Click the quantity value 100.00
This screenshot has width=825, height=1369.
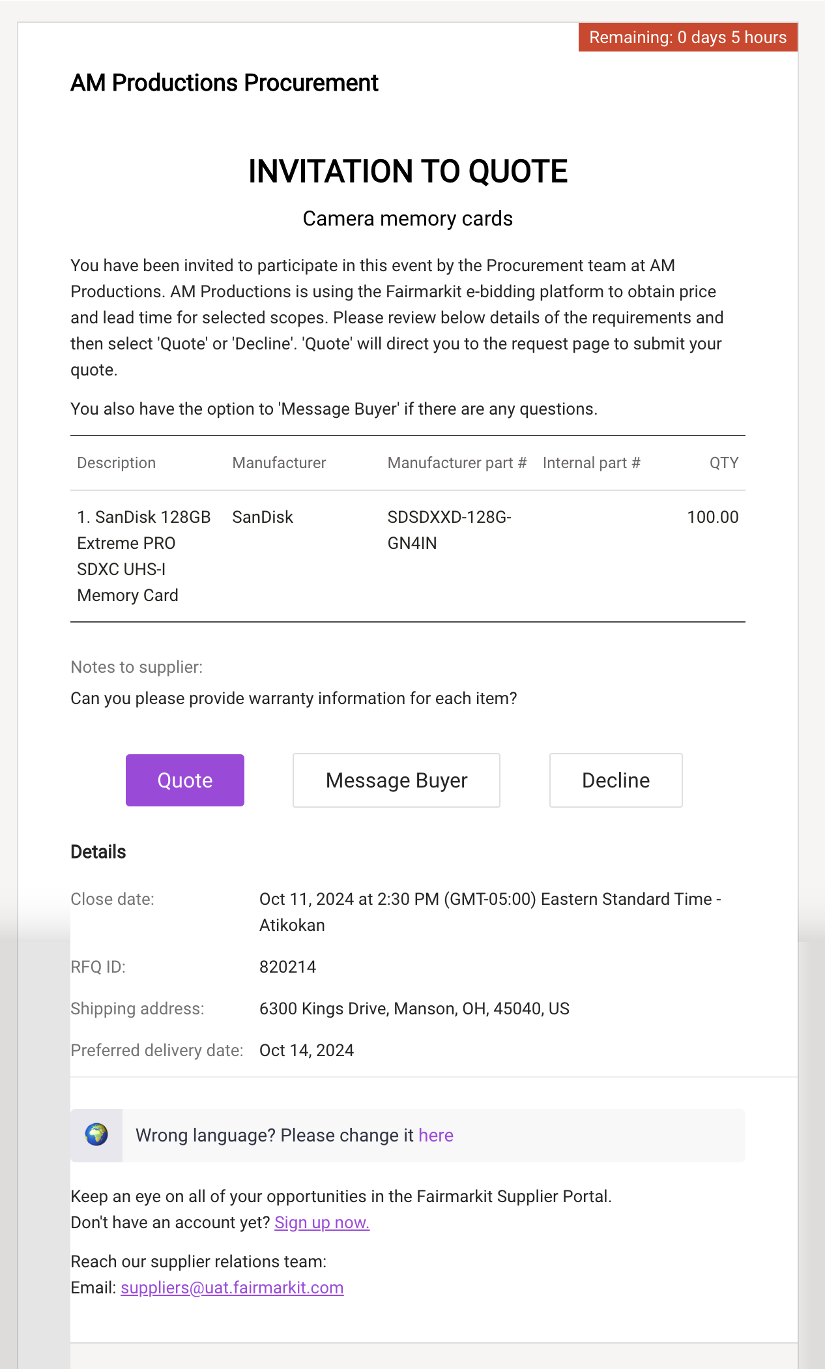pos(713,517)
